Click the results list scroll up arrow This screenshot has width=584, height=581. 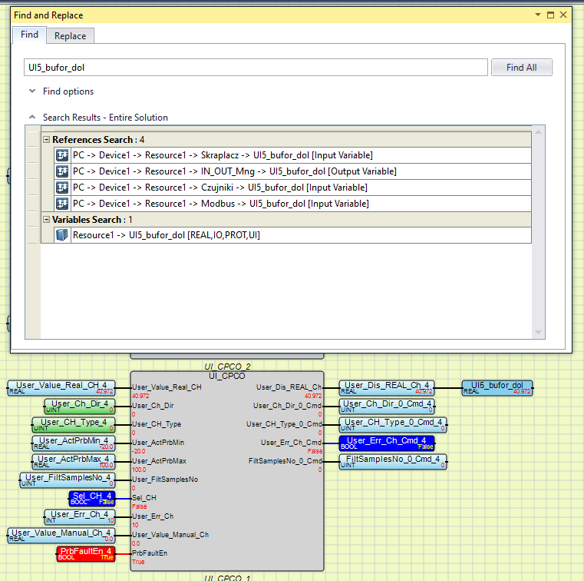pyautogui.click(x=538, y=131)
